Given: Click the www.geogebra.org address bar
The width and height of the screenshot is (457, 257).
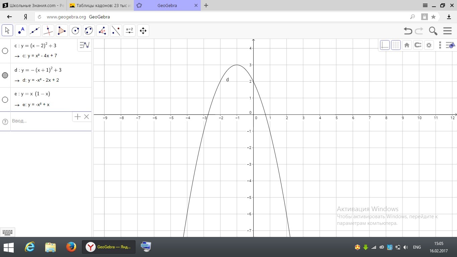Looking at the screenshot, I should [x=66, y=17].
